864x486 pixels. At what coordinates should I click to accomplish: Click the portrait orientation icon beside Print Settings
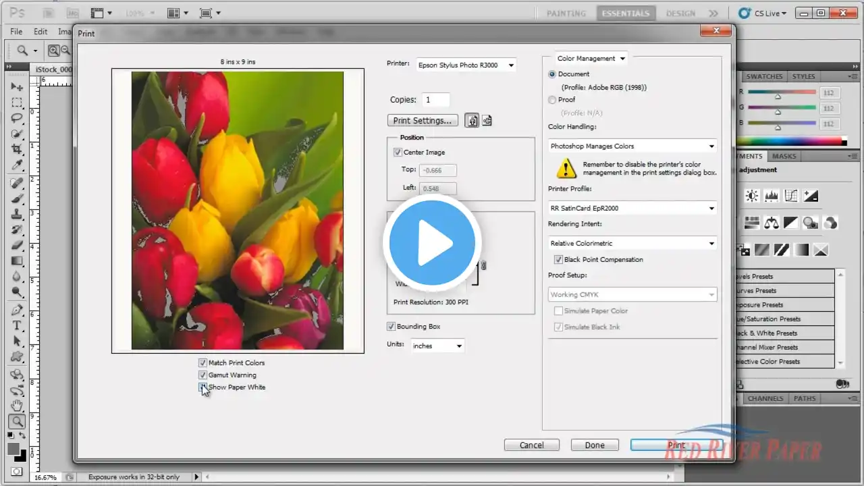tap(472, 120)
